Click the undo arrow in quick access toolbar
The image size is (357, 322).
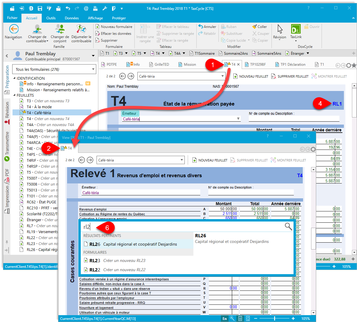click(68, 9)
